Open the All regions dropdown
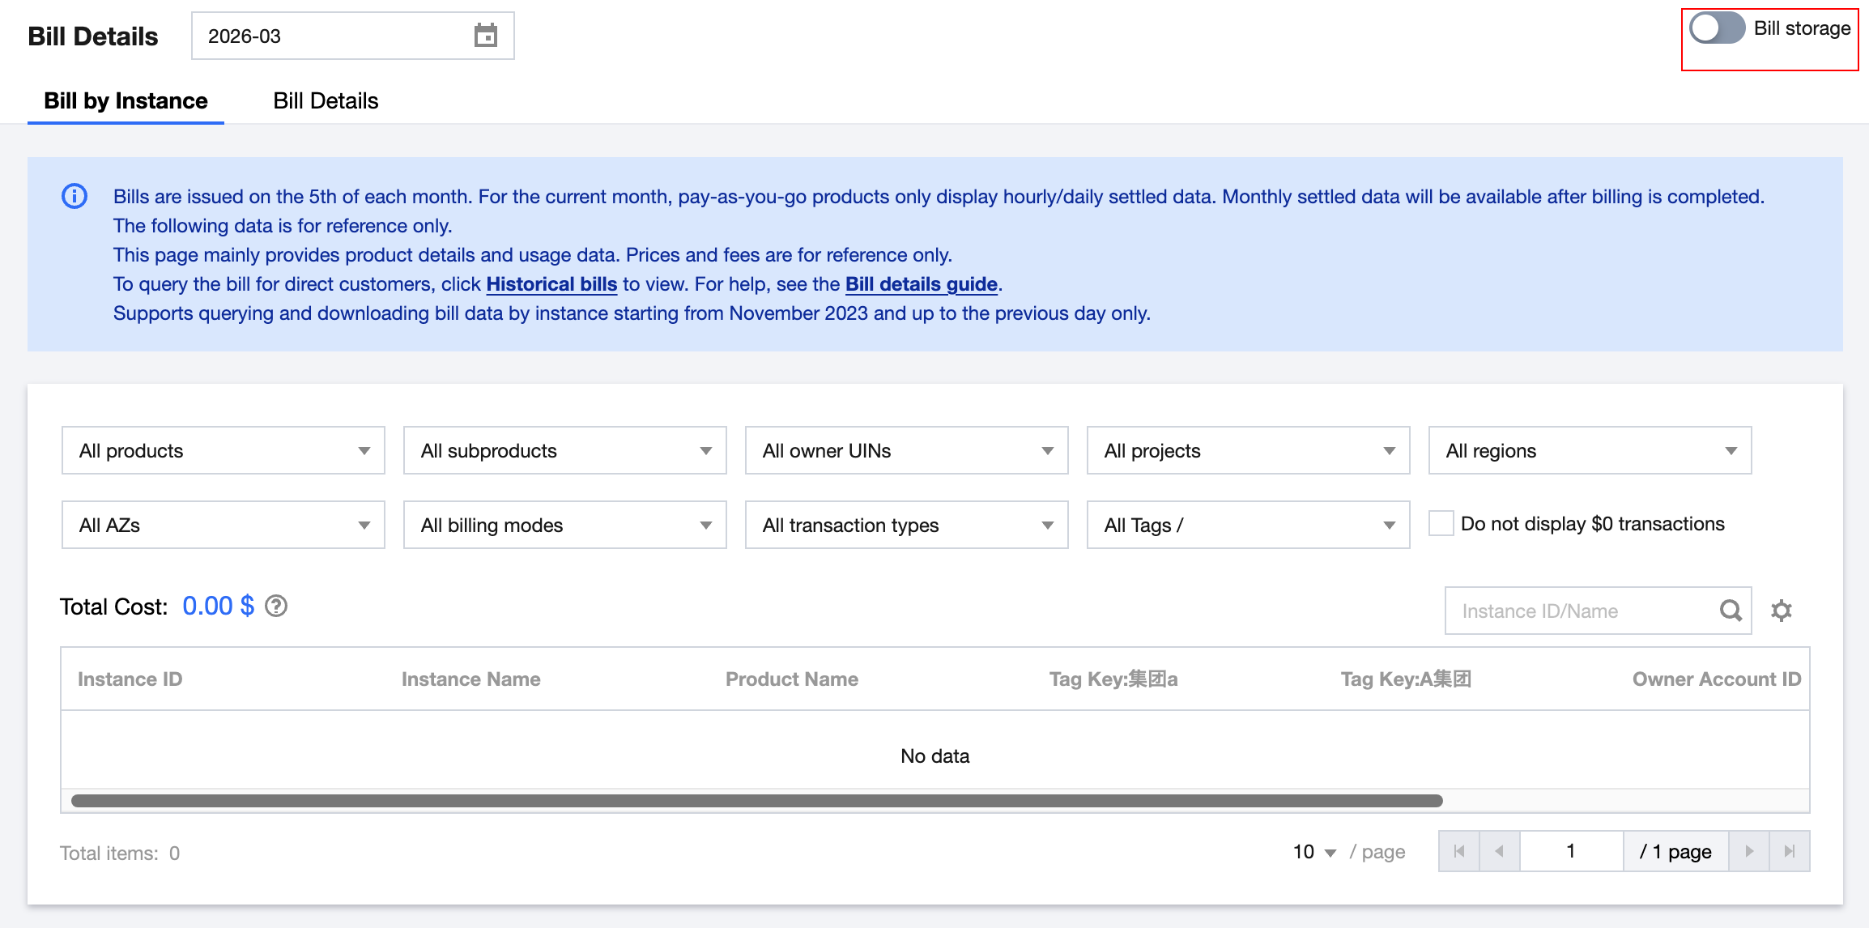 1589,451
